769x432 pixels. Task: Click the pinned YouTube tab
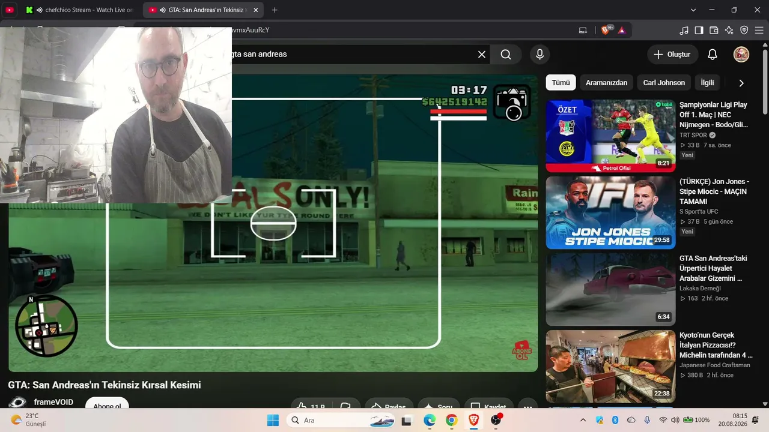pyautogui.click(x=10, y=10)
